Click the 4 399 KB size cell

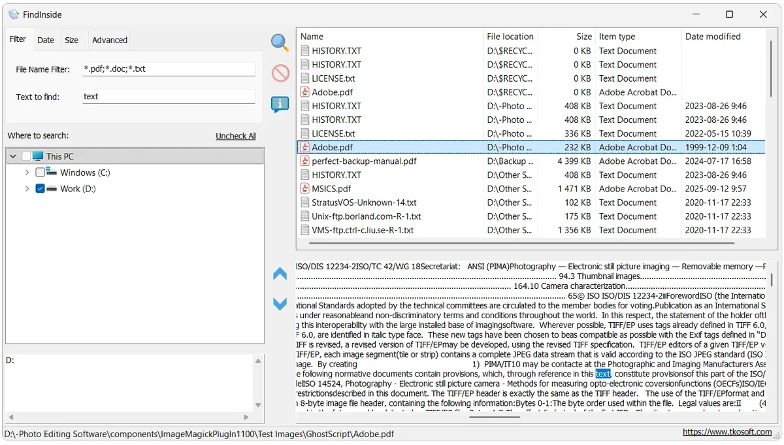[x=574, y=161]
